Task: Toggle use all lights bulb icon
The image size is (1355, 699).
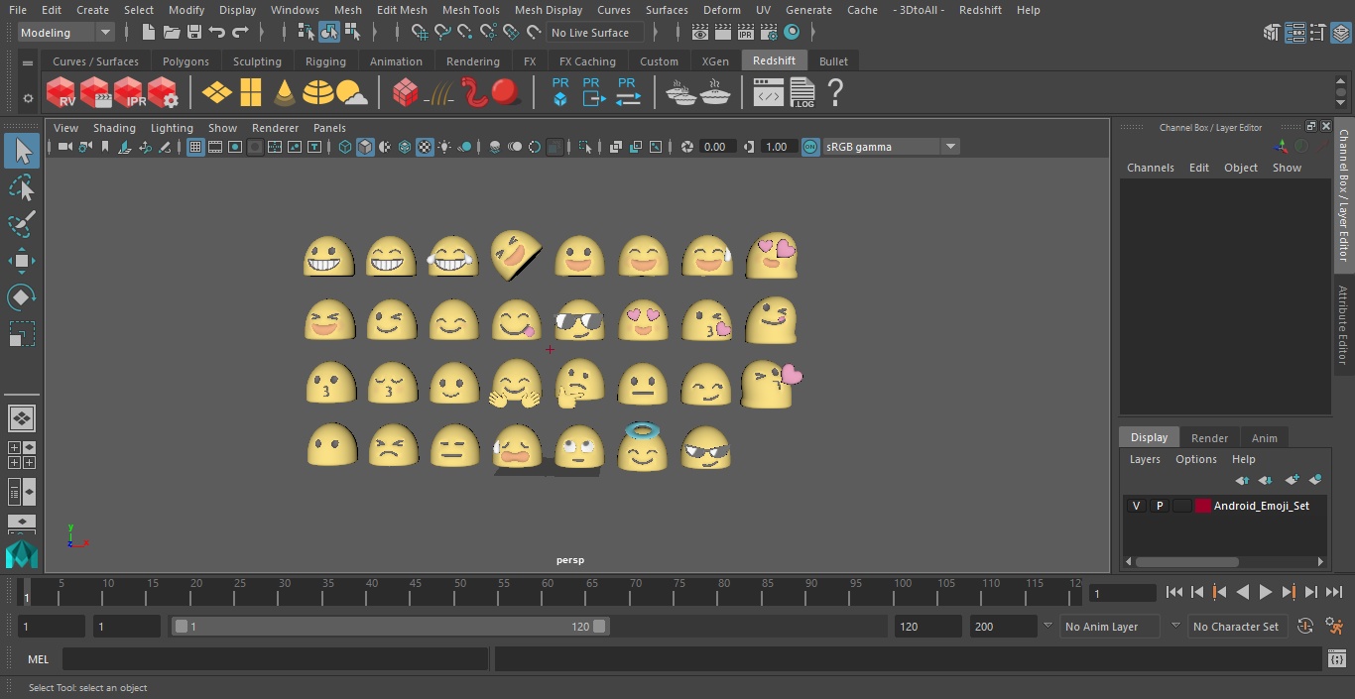Action: pos(444,147)
